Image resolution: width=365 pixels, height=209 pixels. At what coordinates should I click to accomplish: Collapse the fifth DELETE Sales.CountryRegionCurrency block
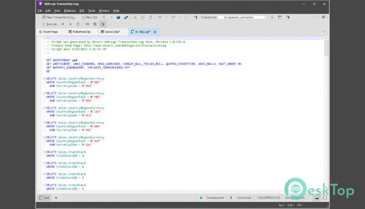44,137
